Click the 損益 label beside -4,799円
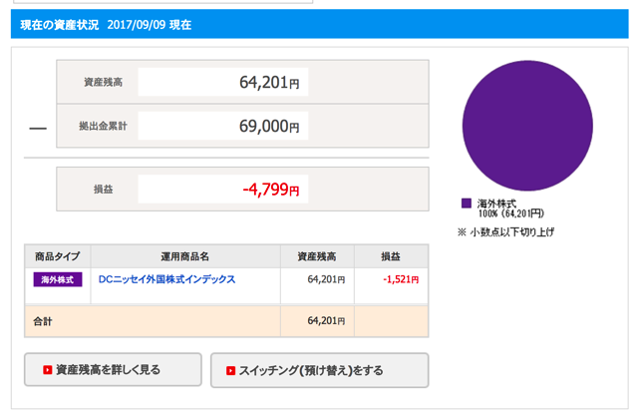The height and width of the screenshot is (412, 637). [x=104, y=190]
